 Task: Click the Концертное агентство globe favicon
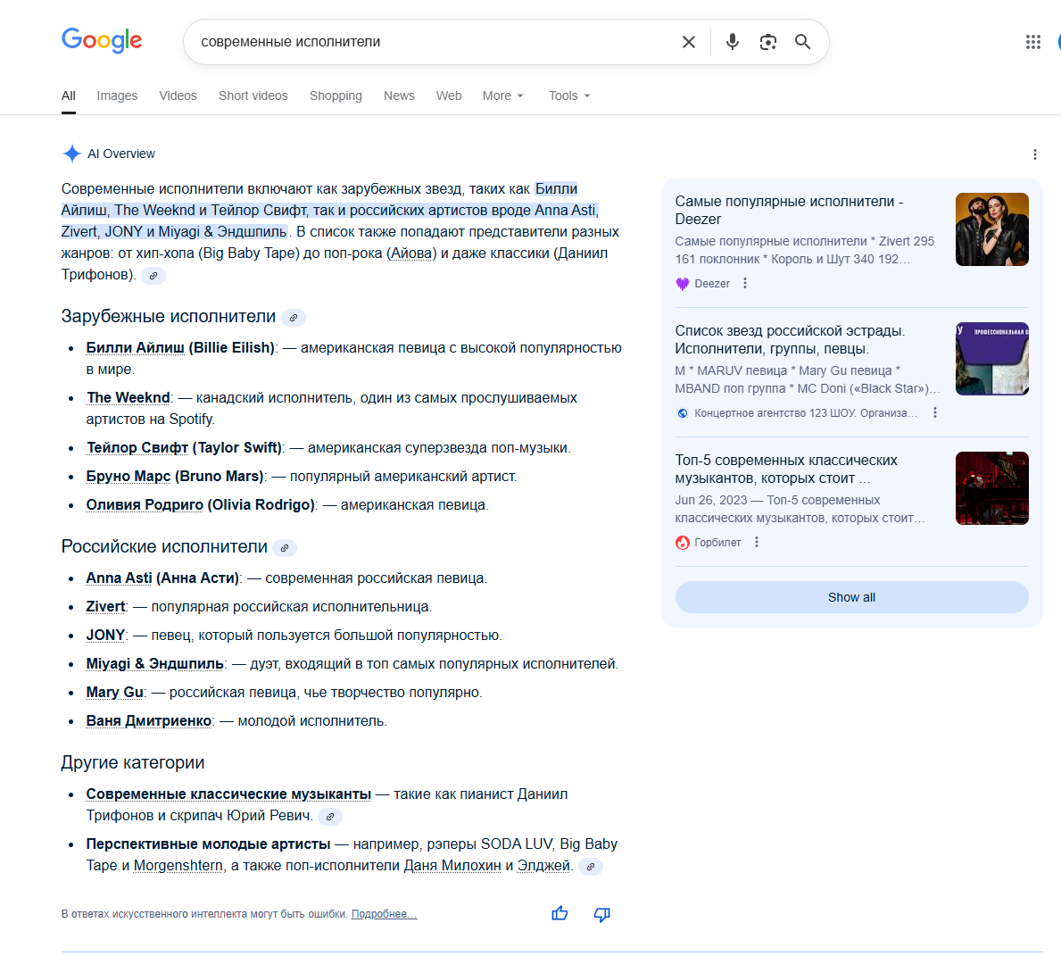(682, 413)
